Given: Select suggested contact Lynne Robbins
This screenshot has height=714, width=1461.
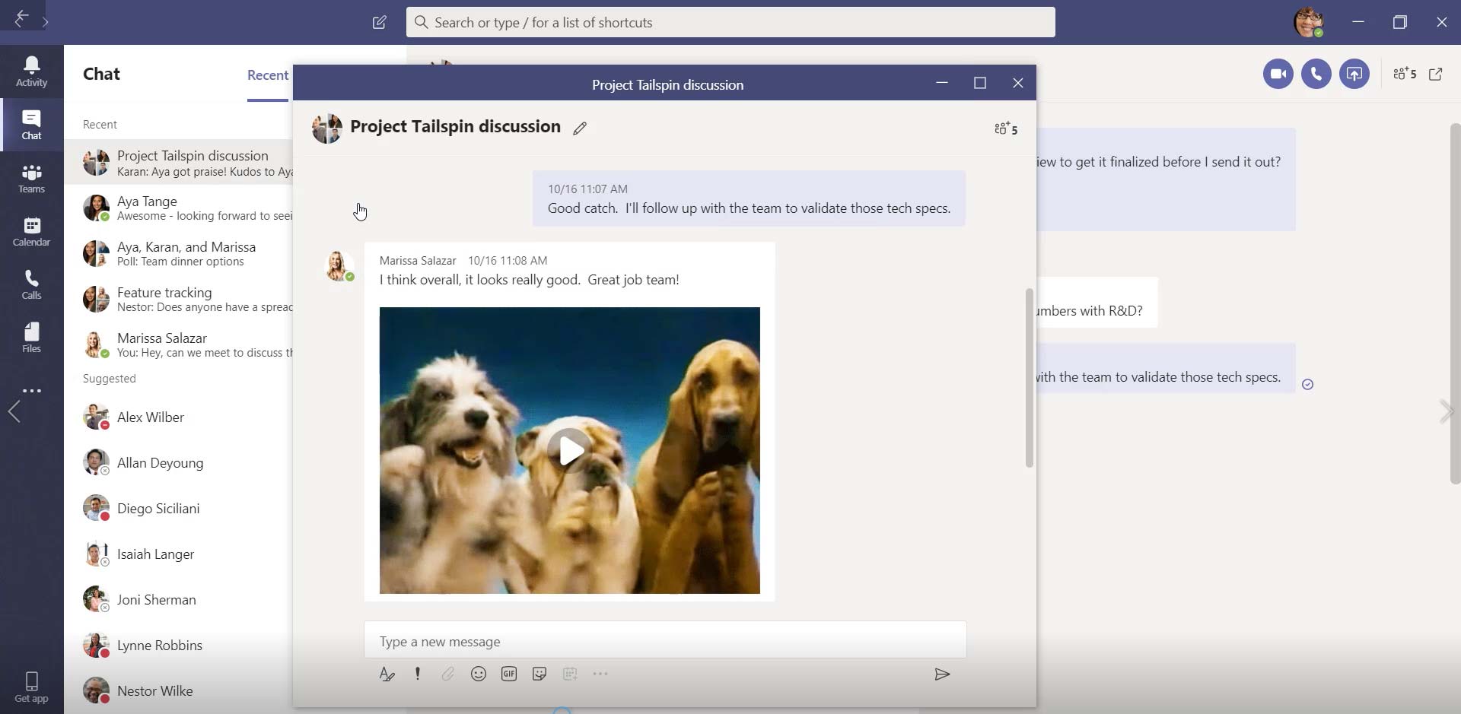Looking at the screenshot, I should click(179, 645).
